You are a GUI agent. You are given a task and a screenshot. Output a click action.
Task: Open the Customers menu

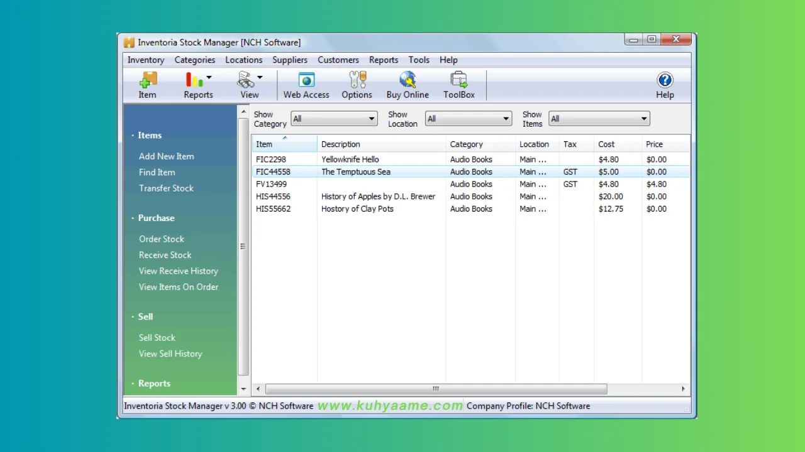[x=338, y=60]
